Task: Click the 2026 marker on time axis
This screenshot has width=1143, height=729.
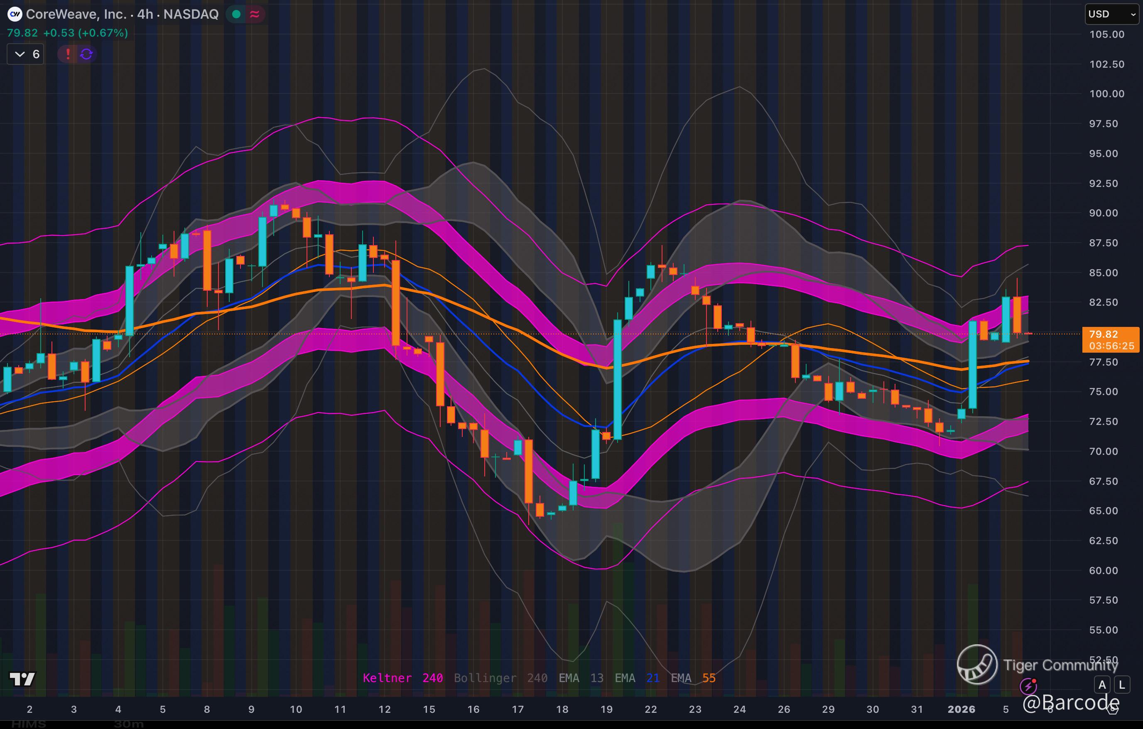Action: click(961, 709)
